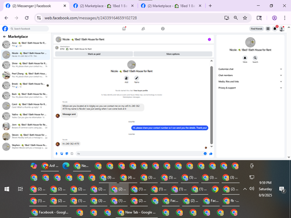
Task: Click the chat message scrollbar
Action: 211,105
